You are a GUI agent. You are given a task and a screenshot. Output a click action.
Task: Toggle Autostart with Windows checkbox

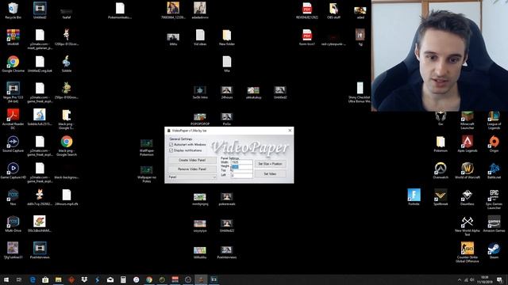point(171,145)
